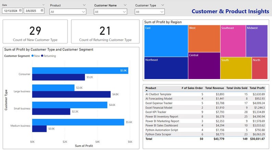Sort table by Total Revenue header

214,88
